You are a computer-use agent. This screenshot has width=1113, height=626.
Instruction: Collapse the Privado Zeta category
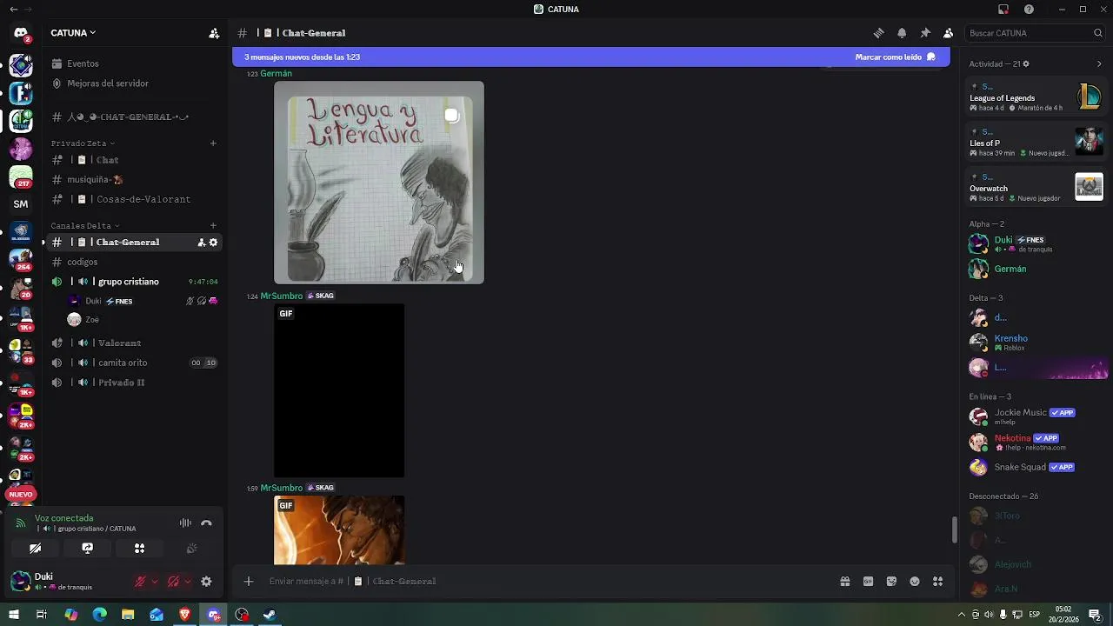(83, 143)
